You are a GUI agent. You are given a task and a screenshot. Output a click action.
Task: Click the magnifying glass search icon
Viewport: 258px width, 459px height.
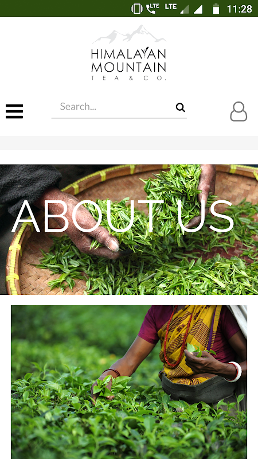(181, 107)
